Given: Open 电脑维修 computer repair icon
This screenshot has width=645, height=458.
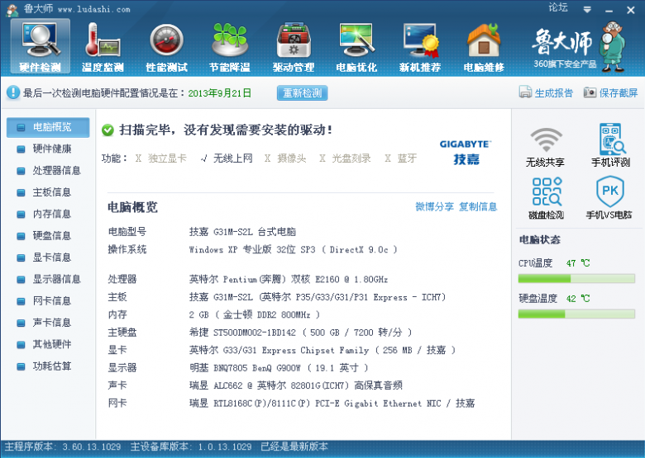Looking at the screenshot, I should click(x=484, y=45).
